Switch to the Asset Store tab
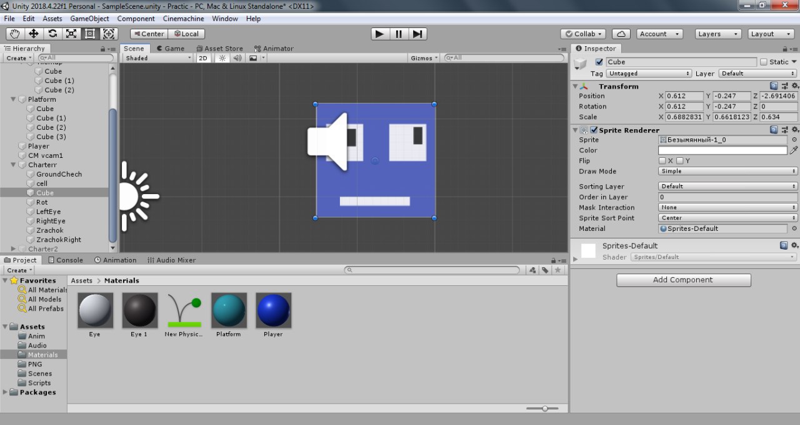This screenshot has height=425, width=800. 219,48
